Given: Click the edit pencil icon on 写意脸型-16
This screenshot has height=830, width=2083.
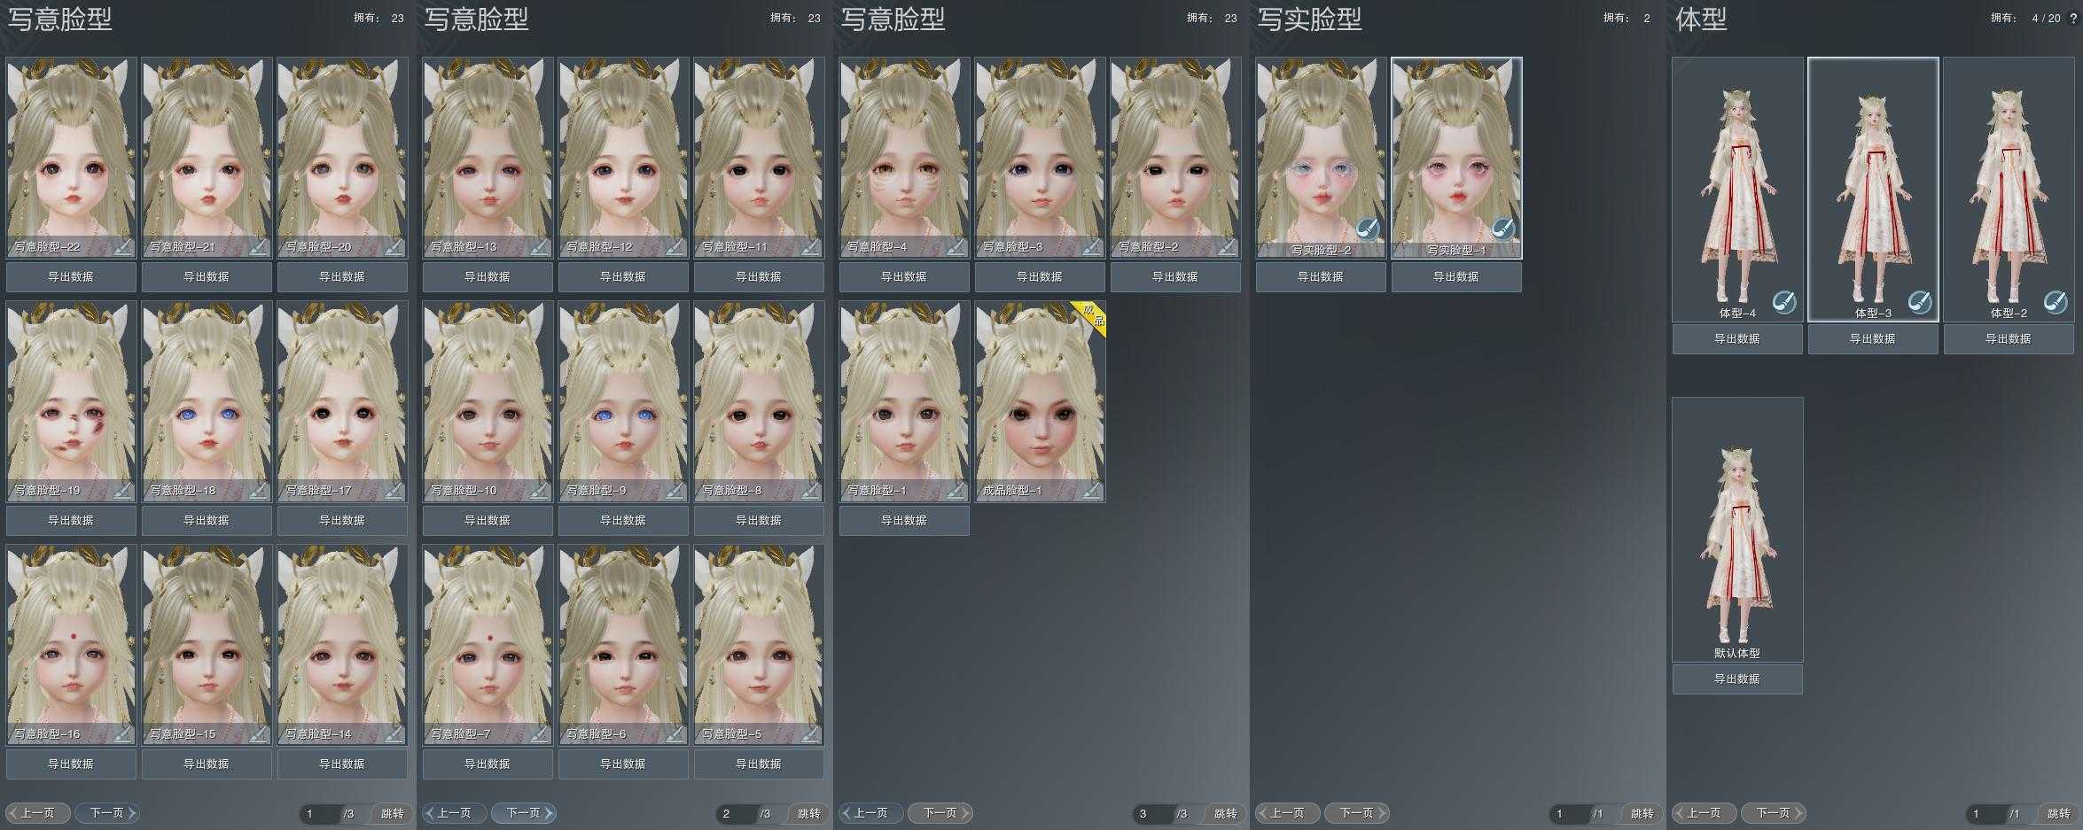Looking at the screenshot, I should [123, 734].
